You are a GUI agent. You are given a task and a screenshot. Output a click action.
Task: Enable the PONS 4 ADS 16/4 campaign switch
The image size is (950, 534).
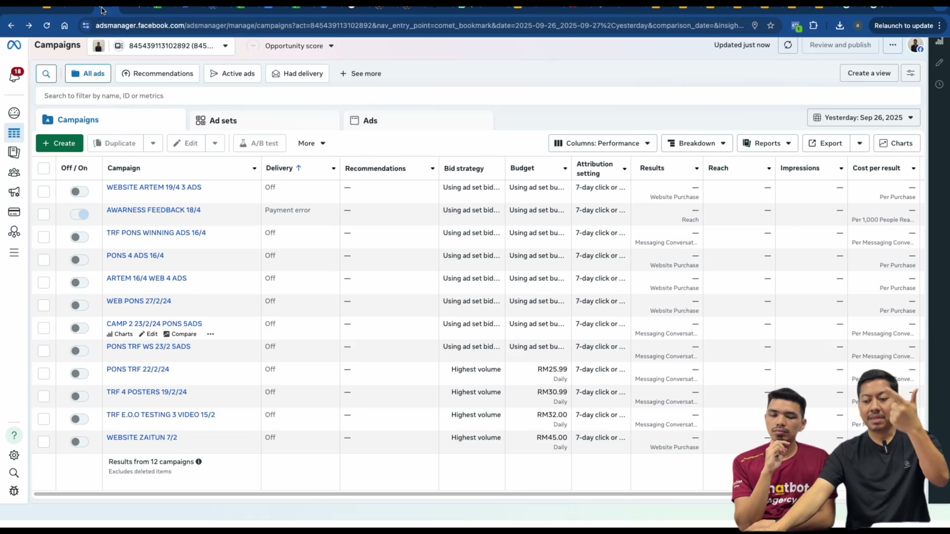click(x=79, y=260)
